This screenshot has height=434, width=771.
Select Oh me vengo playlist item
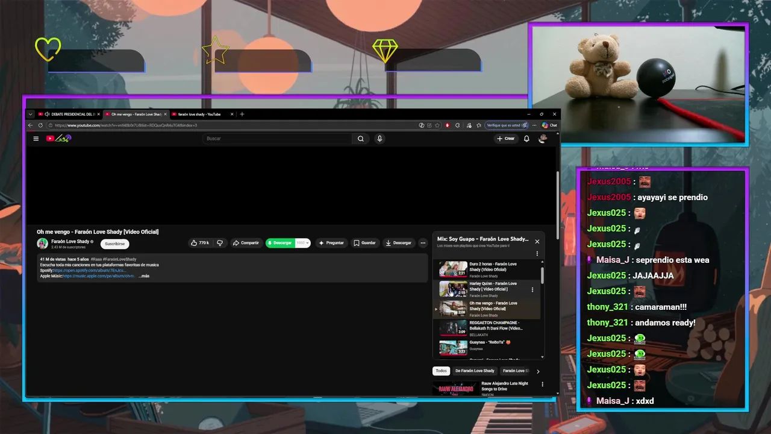point(488,309)
